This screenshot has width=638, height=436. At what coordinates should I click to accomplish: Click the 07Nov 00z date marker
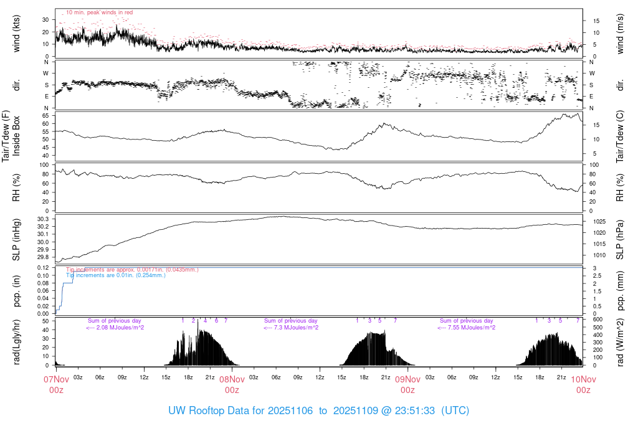[56, 384]
